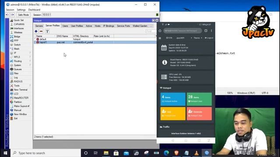Image resolution: width=280 pixels, height=157 pixels.
Task: Click the undo arrow in WinBox toolbar
Action: pyautogui.click(x=7, y=15)
